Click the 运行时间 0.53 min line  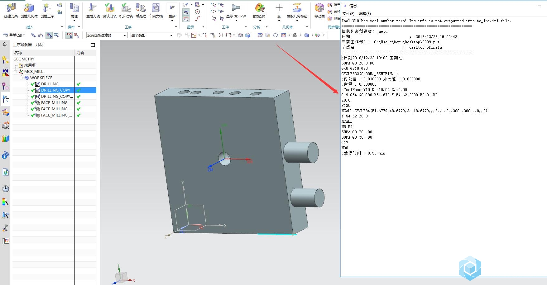click(363, 153)
